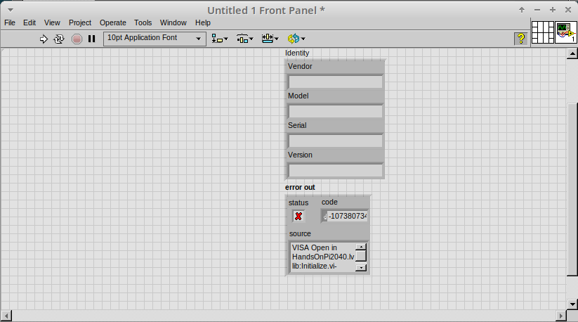The image size is (578, 322).
Task: Select the Identity cluster label
Action: 297,53
